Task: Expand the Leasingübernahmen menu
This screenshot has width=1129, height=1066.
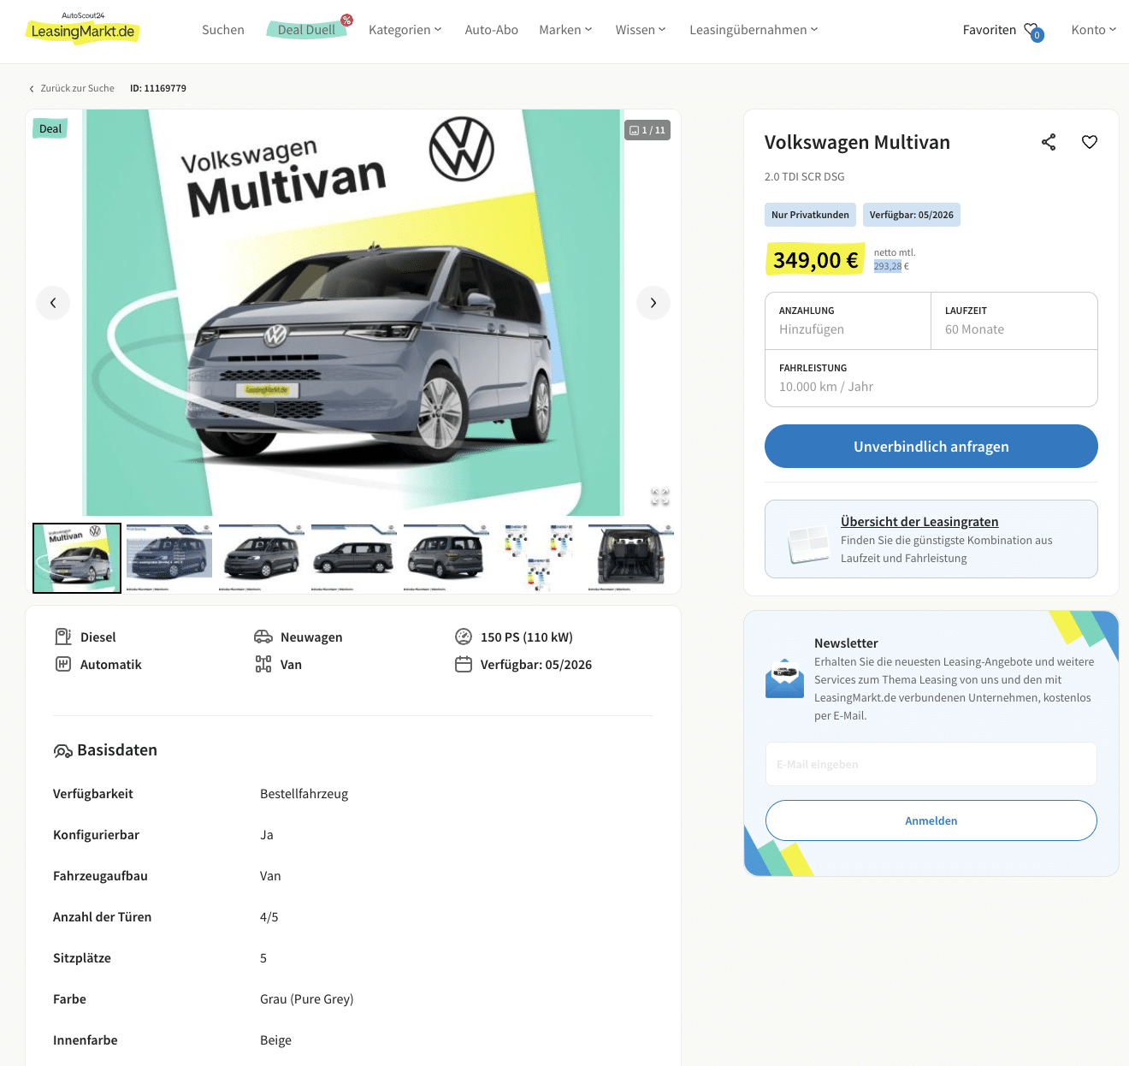Action: [x=754, y=30]
